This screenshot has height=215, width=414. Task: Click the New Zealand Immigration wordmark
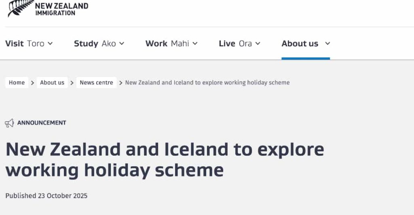coord(61,9)
